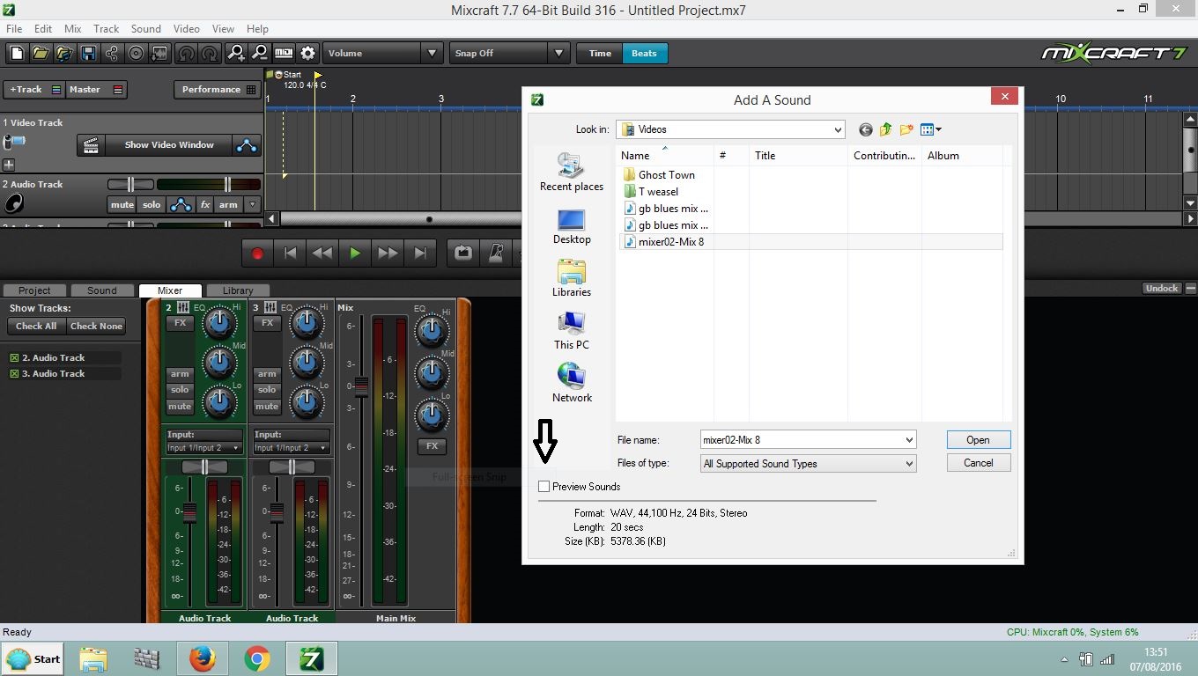
Task: Toggle automation on 2 Audio Track
Action: tap(181, 205)
